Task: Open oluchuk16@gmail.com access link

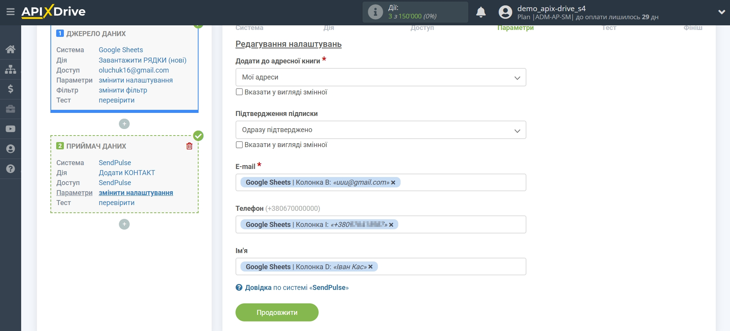Action: coord(134,70)
